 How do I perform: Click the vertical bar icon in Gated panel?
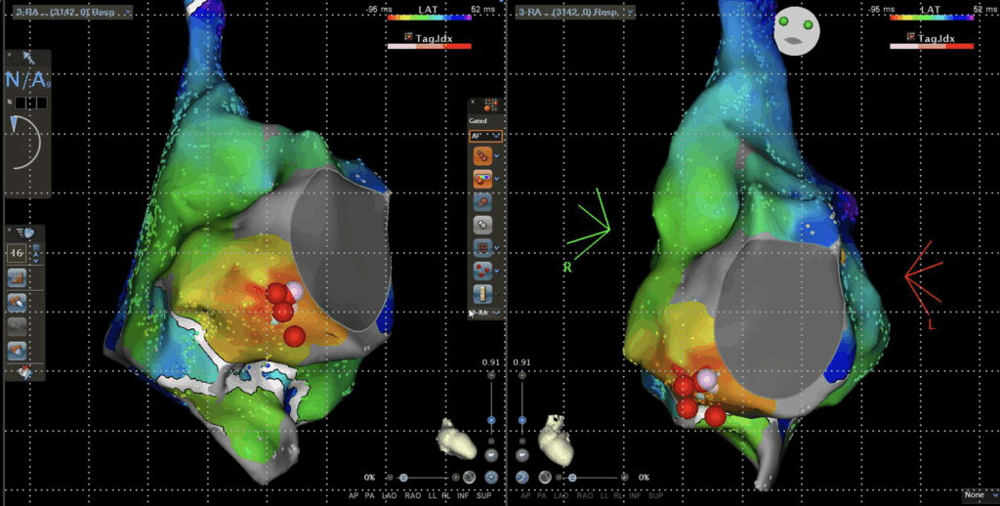(482, 293)
